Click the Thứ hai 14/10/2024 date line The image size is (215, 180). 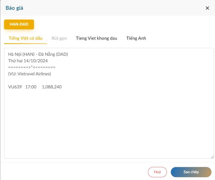pyautogui.click(x=28, y=61)
